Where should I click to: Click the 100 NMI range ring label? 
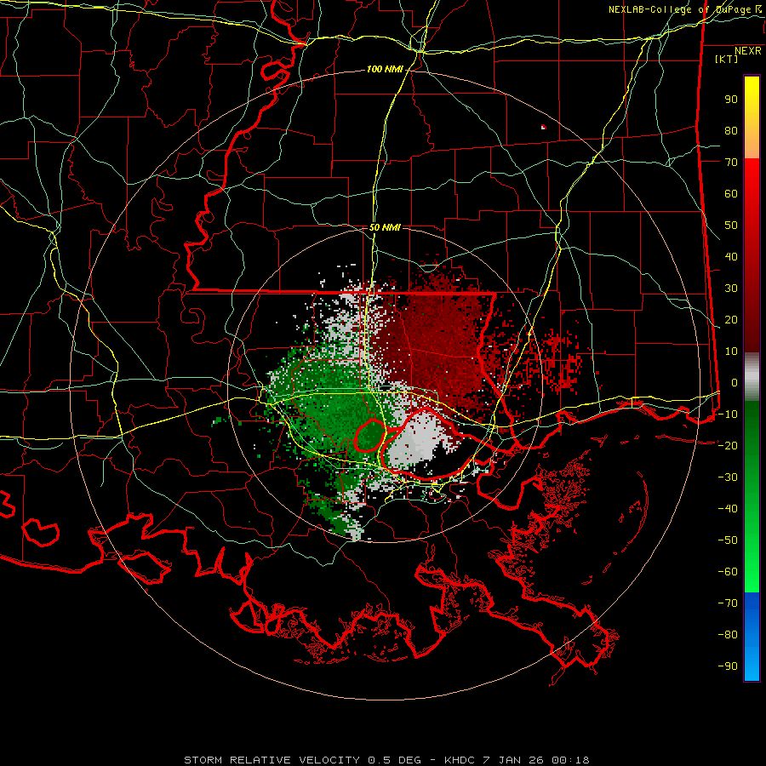tap(385, 70)
